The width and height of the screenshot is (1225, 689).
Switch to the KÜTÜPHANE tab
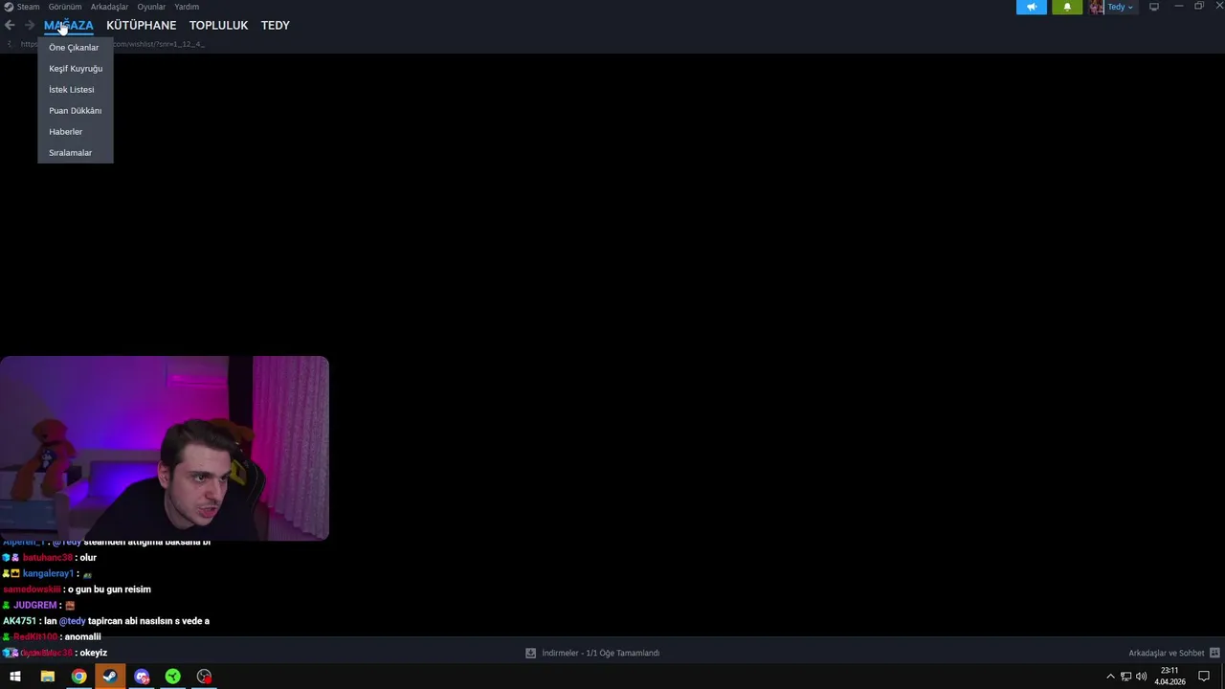[x=141, y=25]
